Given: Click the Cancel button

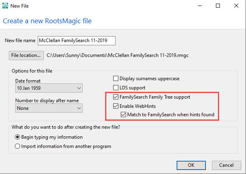Looking at the screenshot, I should [x=226, y=165].
